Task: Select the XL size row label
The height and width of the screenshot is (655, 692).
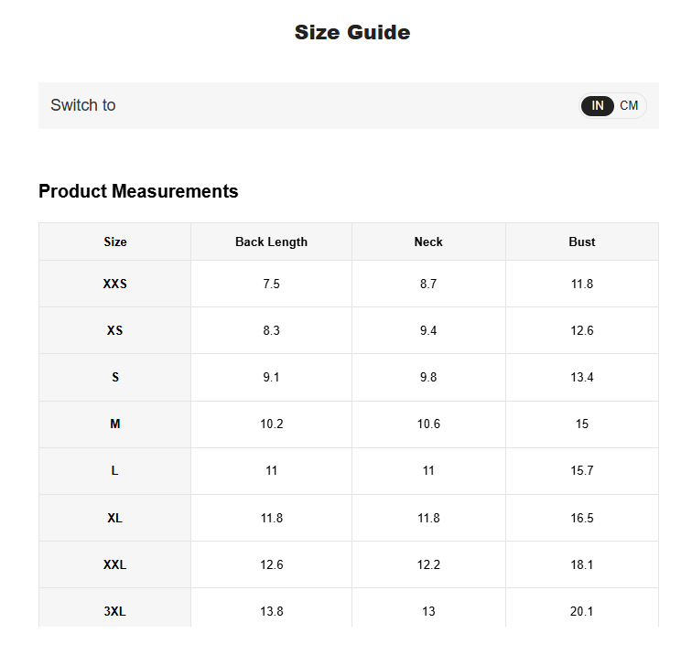Action: pyautogui.click(x=114, y=518)
